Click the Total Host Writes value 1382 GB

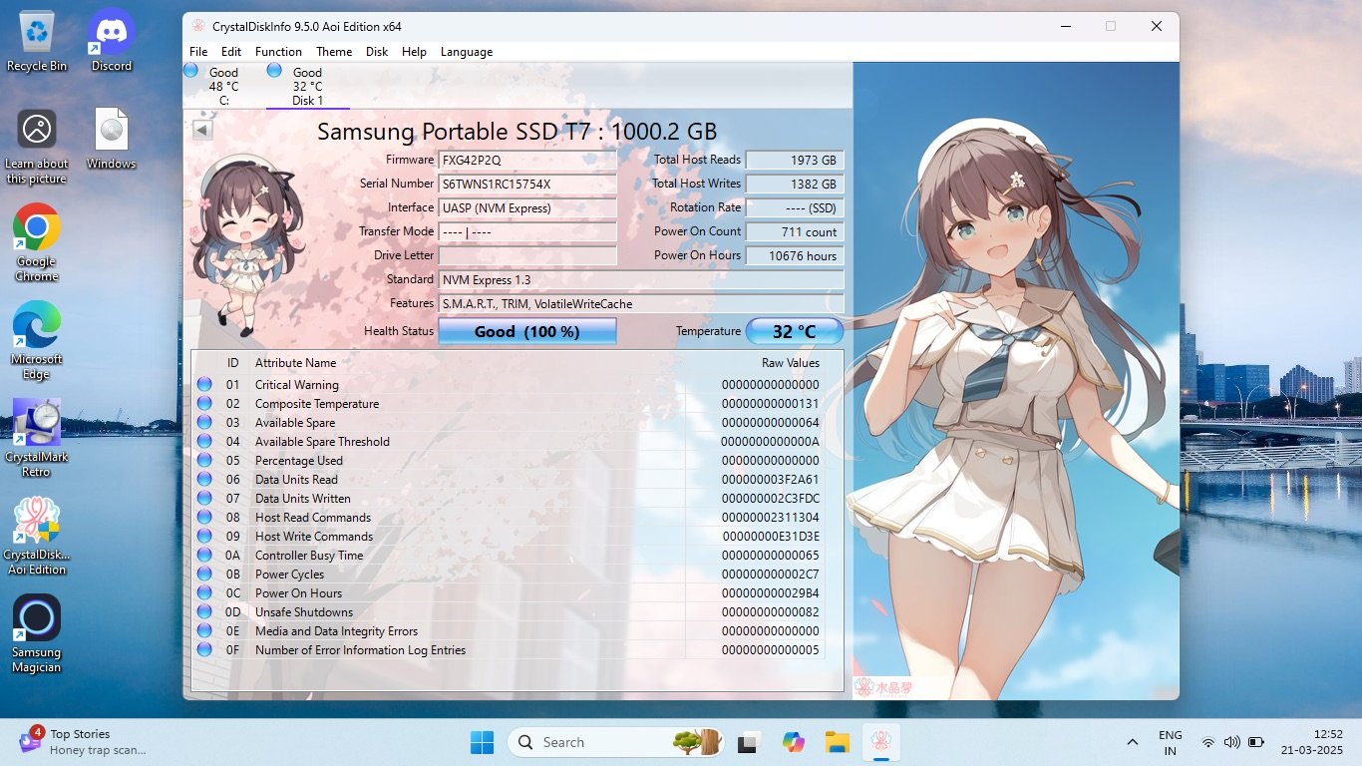pyautogui.click(x=795, y=185)
